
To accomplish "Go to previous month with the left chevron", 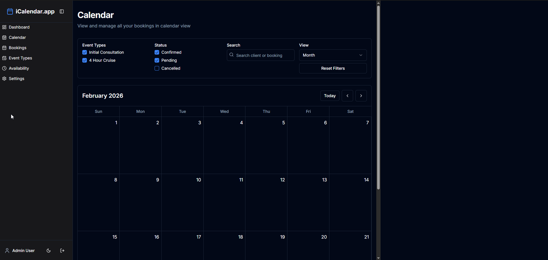I will [347, 96].
